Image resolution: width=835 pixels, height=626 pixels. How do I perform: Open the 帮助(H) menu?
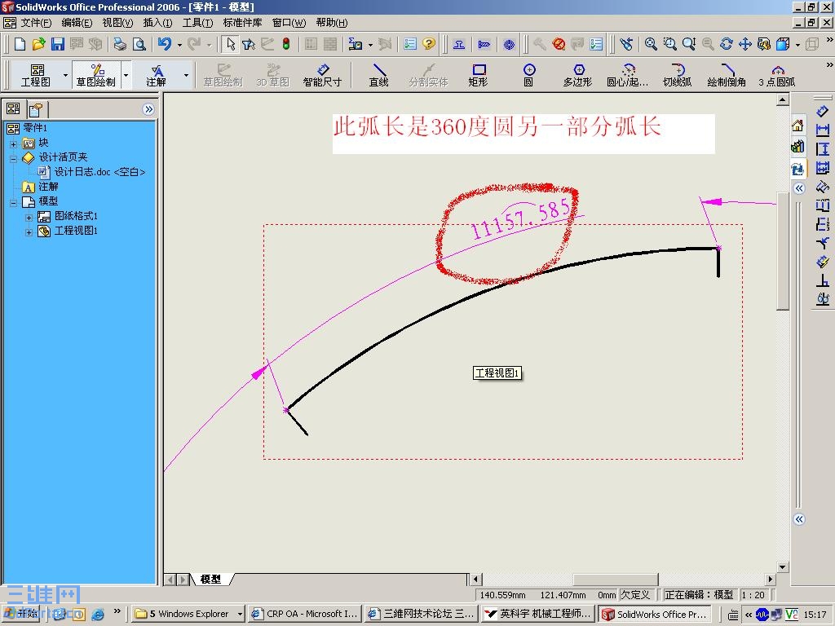[332, 23]
